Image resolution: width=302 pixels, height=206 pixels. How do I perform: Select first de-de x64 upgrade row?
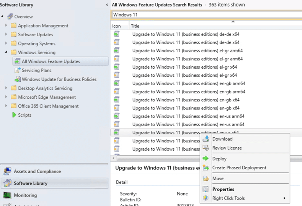[x=186, y=34]
